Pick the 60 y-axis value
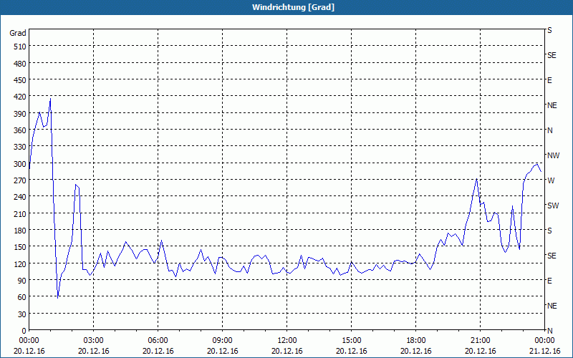Screen dimensions: 573x358 point(22,297)
